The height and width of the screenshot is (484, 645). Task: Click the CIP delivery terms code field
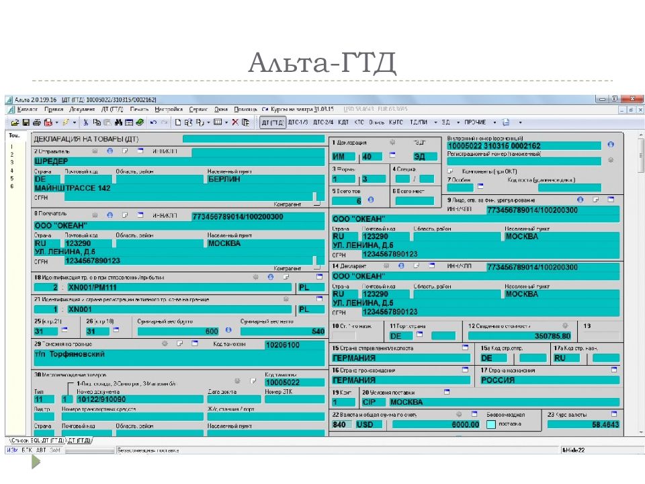click(374, 402)
